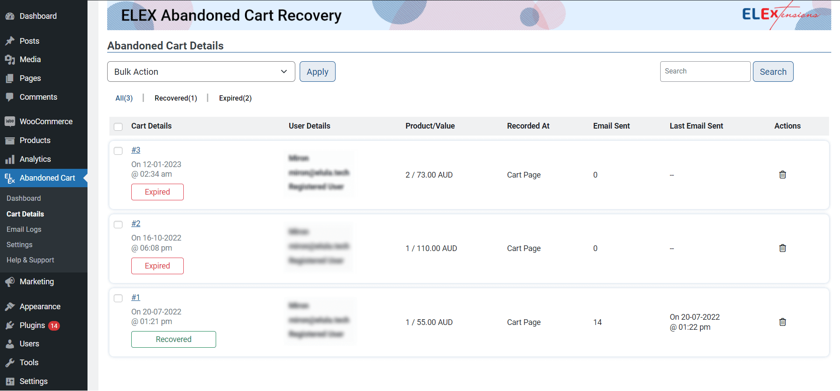Open cart link #2
The width and height of the screenshot is (840, 391).
[136, 223]
